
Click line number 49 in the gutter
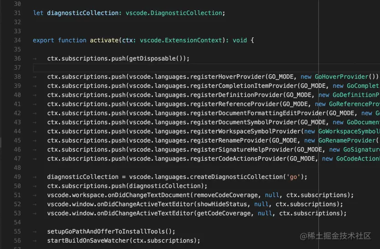point(17,177)
